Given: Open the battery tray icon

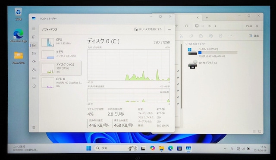Looking at the screenshot, I should pyautogui.click(x=248, y=148).
